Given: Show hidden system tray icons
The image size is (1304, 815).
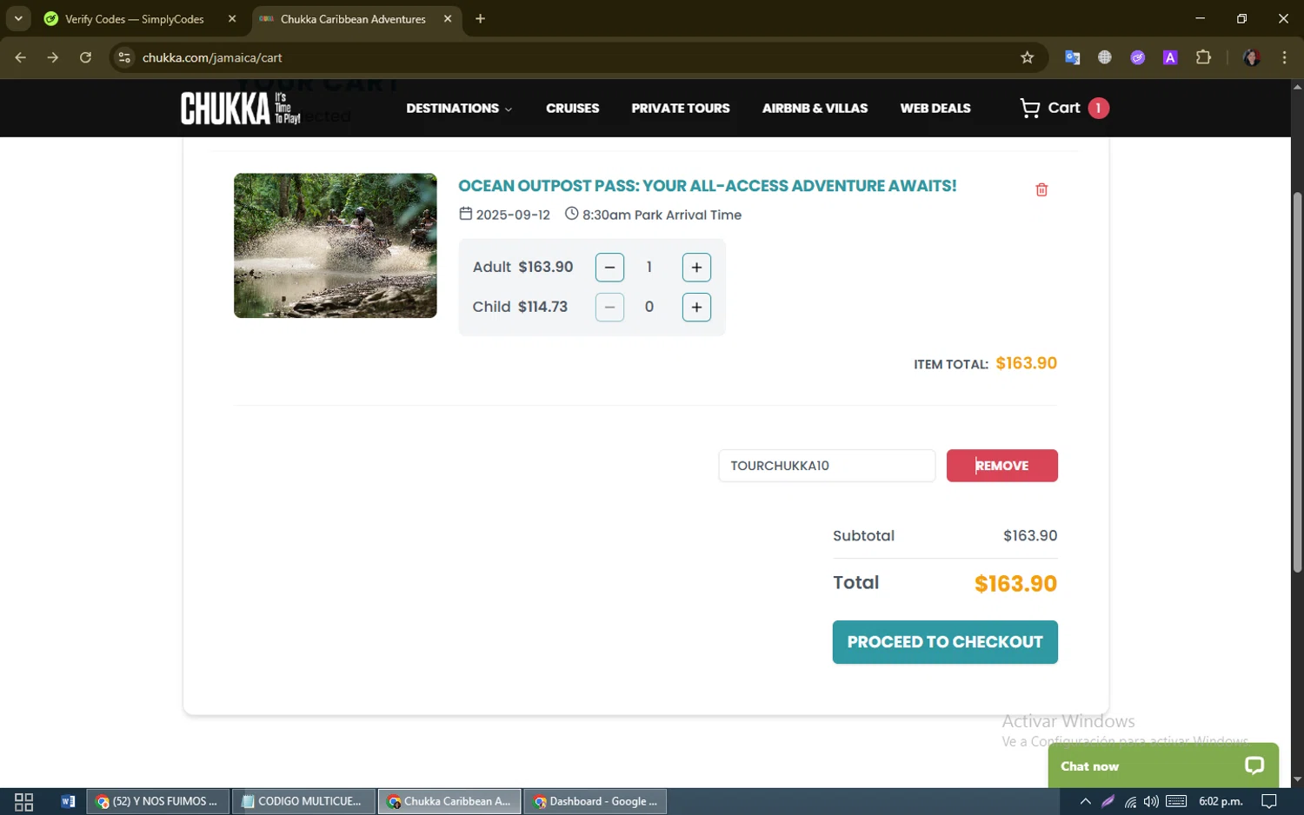Looking at the screenshot, I should pos(1085,801).
